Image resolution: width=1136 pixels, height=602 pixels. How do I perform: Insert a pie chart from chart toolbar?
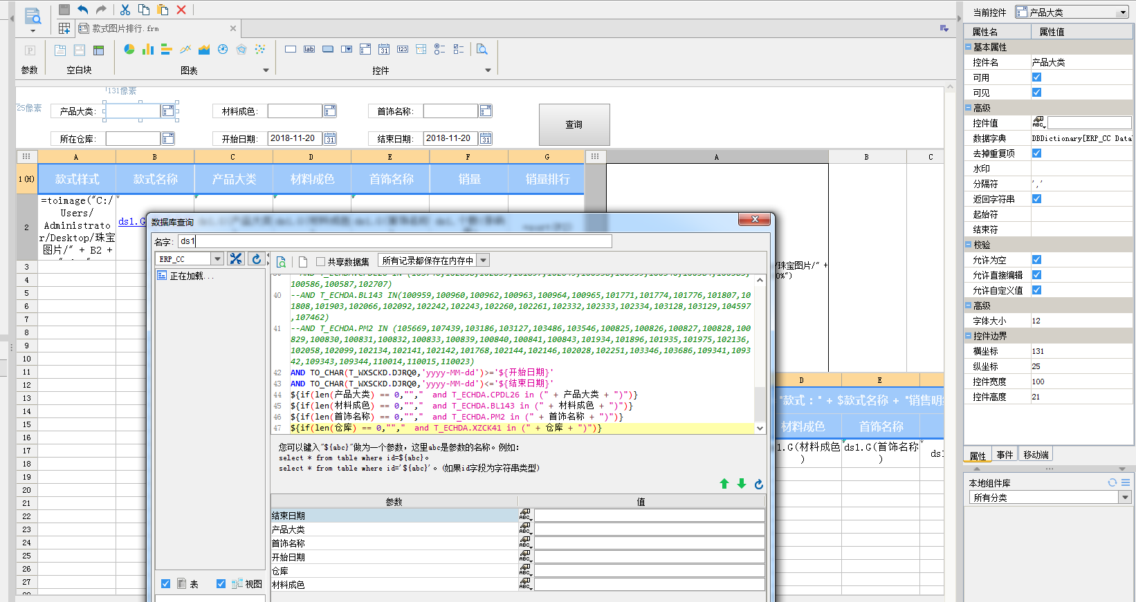point(129,49)
